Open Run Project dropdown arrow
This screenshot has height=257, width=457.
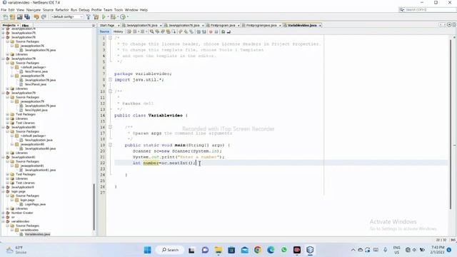108,17
